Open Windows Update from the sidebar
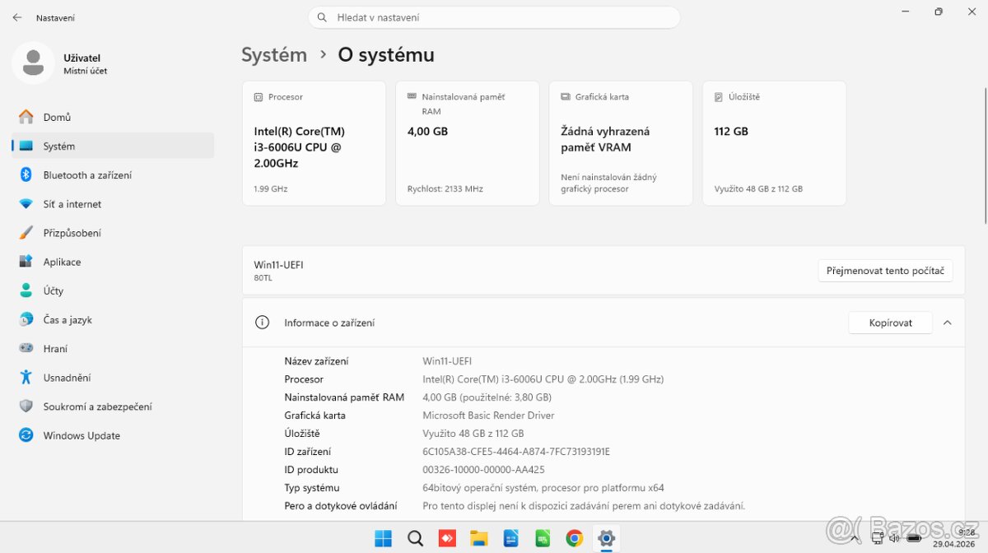This screenshot has width=988, height=553. [26, 435]
